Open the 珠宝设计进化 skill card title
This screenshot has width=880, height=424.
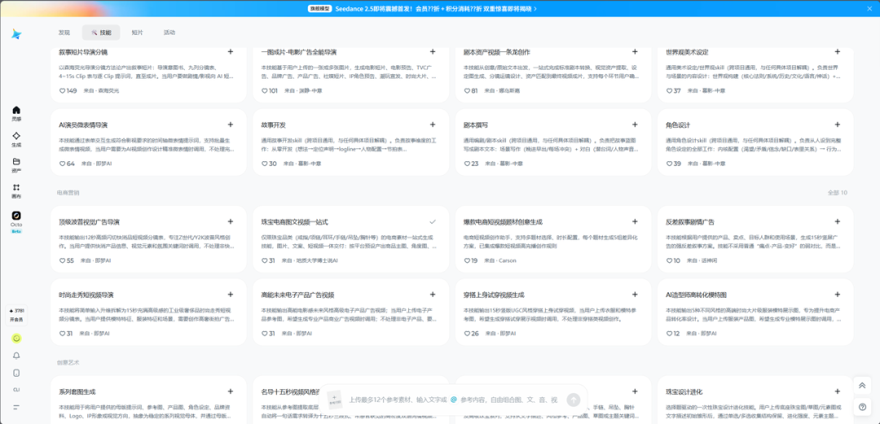tap(684, 391)
